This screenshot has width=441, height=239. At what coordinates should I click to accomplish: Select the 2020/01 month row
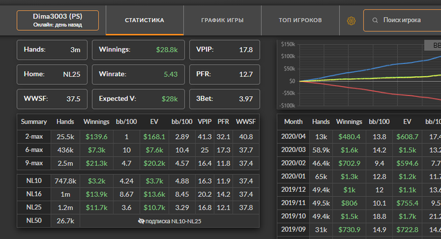click(294, 176)
